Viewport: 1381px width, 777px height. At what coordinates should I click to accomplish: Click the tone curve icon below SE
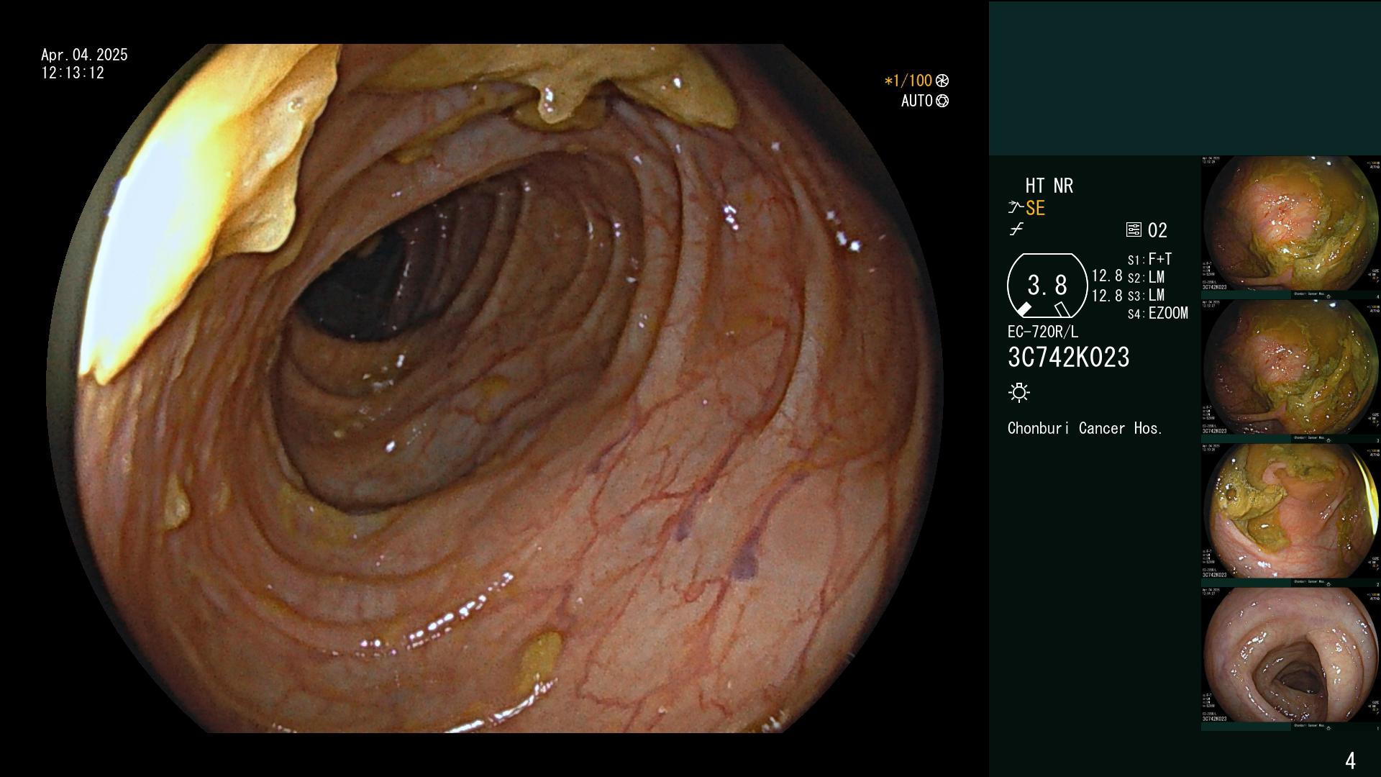click(1016, 230)
